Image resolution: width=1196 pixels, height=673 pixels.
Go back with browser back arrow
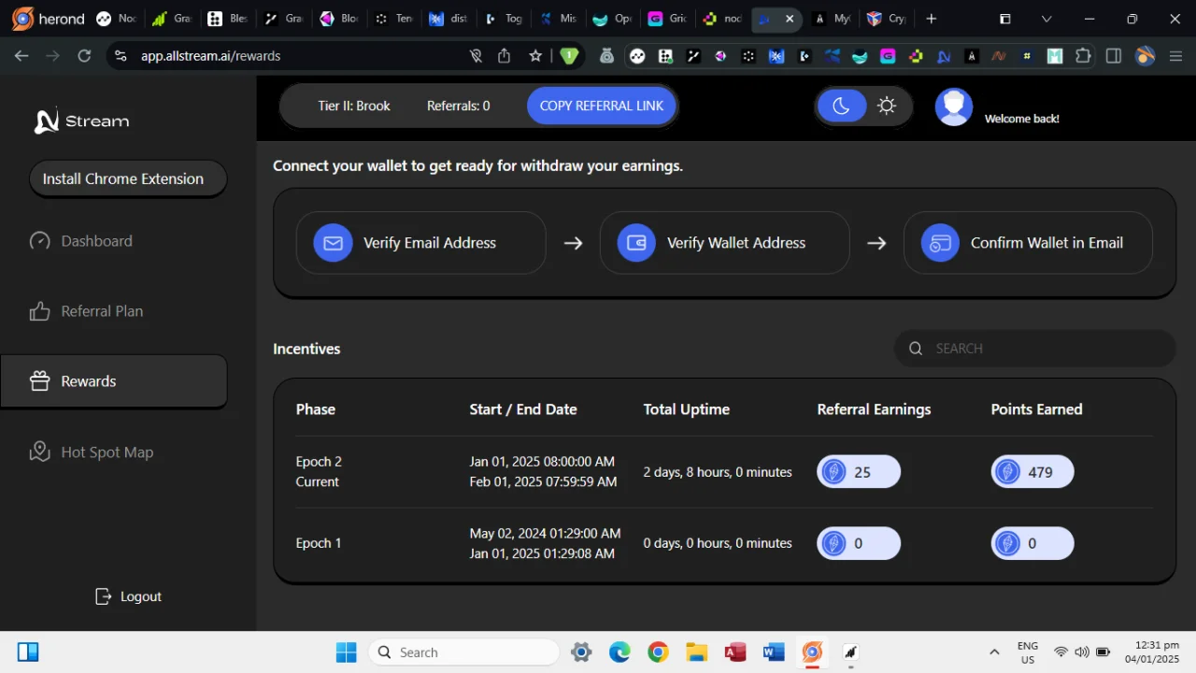(x=21, y=56)
